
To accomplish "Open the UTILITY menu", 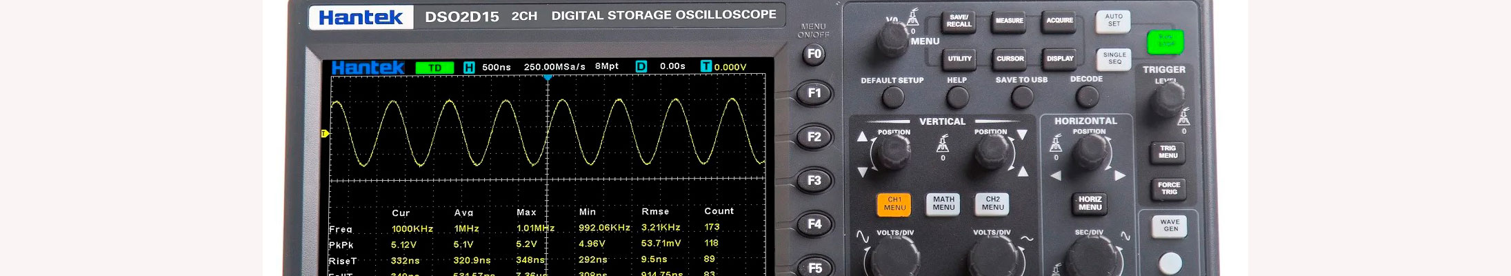I will [x=959, y=59].
